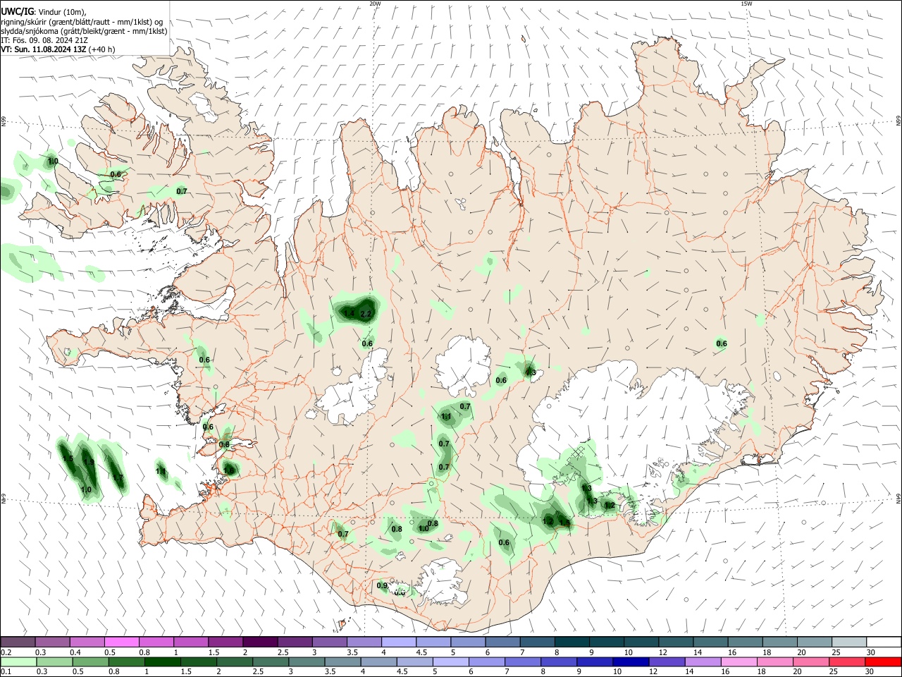The height and width of the screenshot is (677, 902).
Task: Click the '0.4' label in the snow legend
Action: pos(75,652)
